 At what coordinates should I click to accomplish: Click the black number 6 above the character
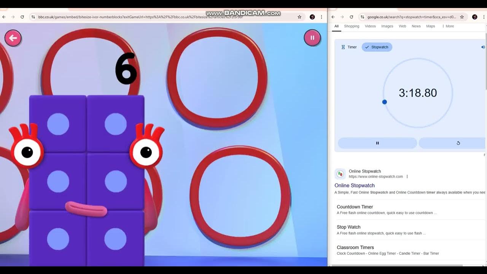[x=126, y=68]
